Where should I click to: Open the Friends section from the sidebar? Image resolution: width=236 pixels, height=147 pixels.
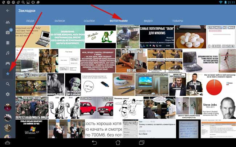tap(8, 22)
